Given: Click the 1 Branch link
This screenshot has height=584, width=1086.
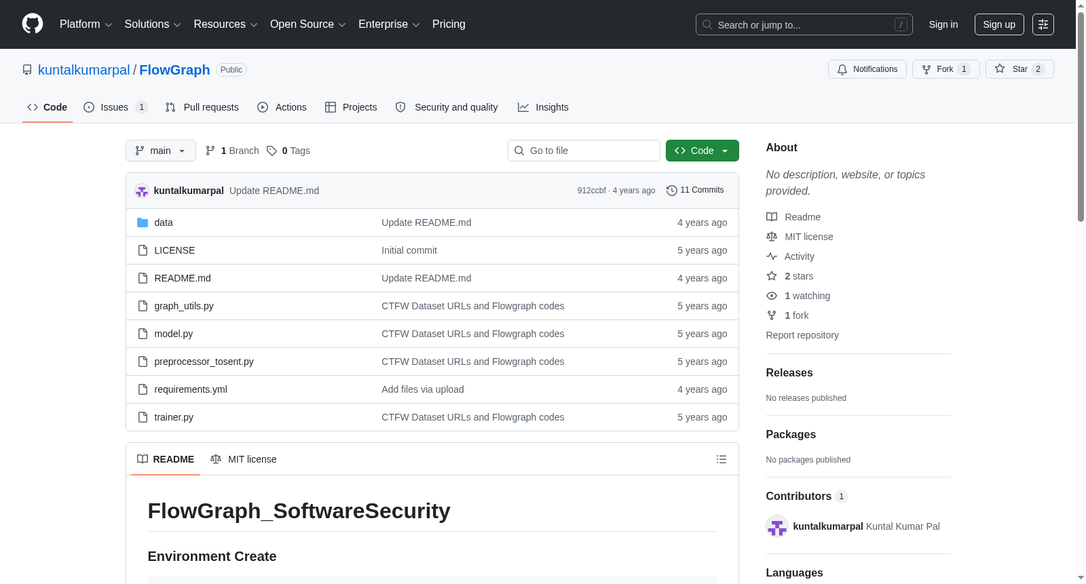Looking at the screenshot, I should (232, 151).
